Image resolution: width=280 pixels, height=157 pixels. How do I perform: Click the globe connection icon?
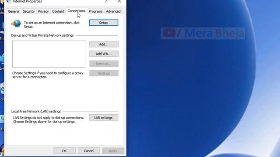pos(16,24)
